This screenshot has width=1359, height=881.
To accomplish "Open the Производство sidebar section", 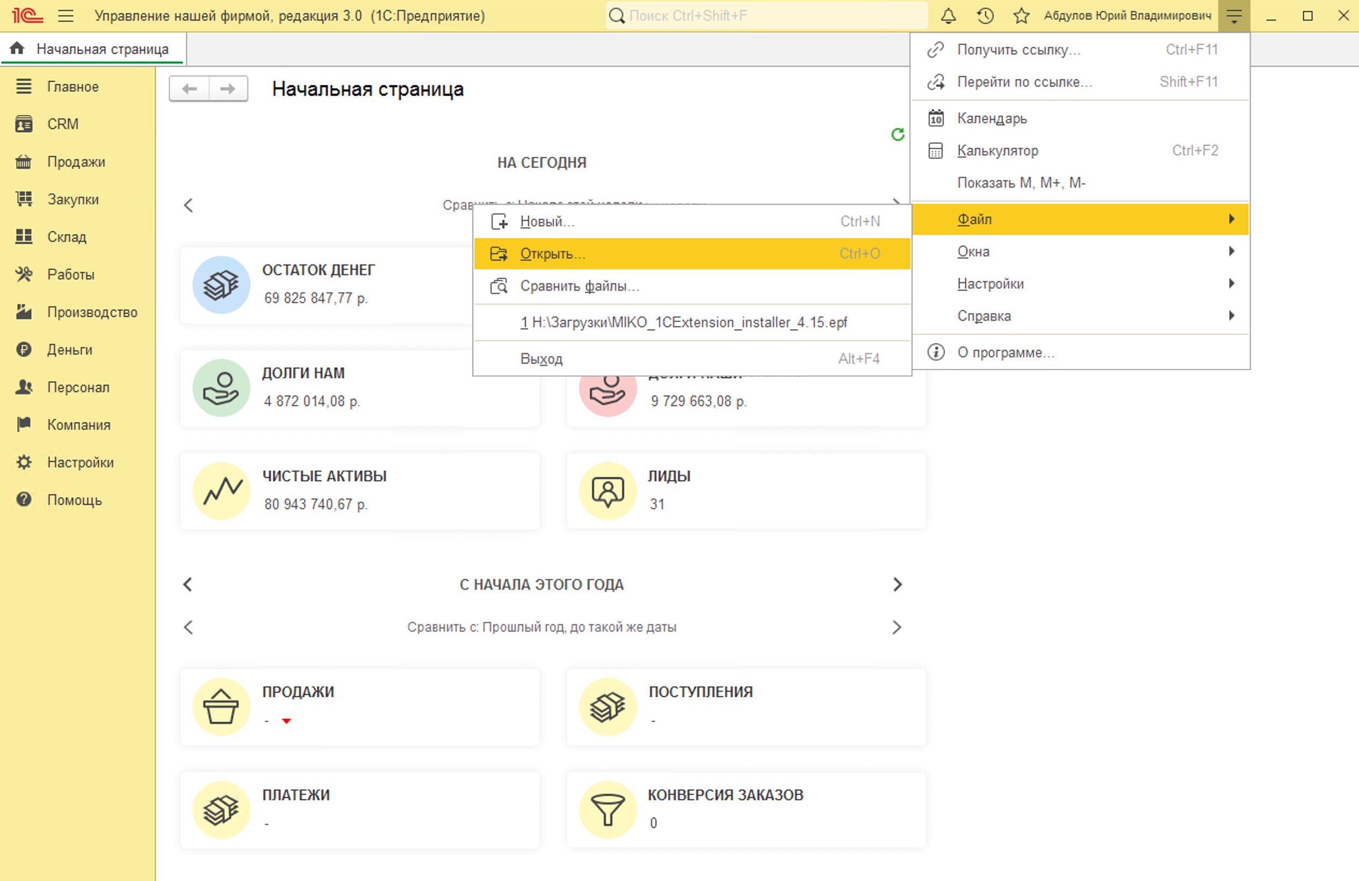I will tap(91, 312).
